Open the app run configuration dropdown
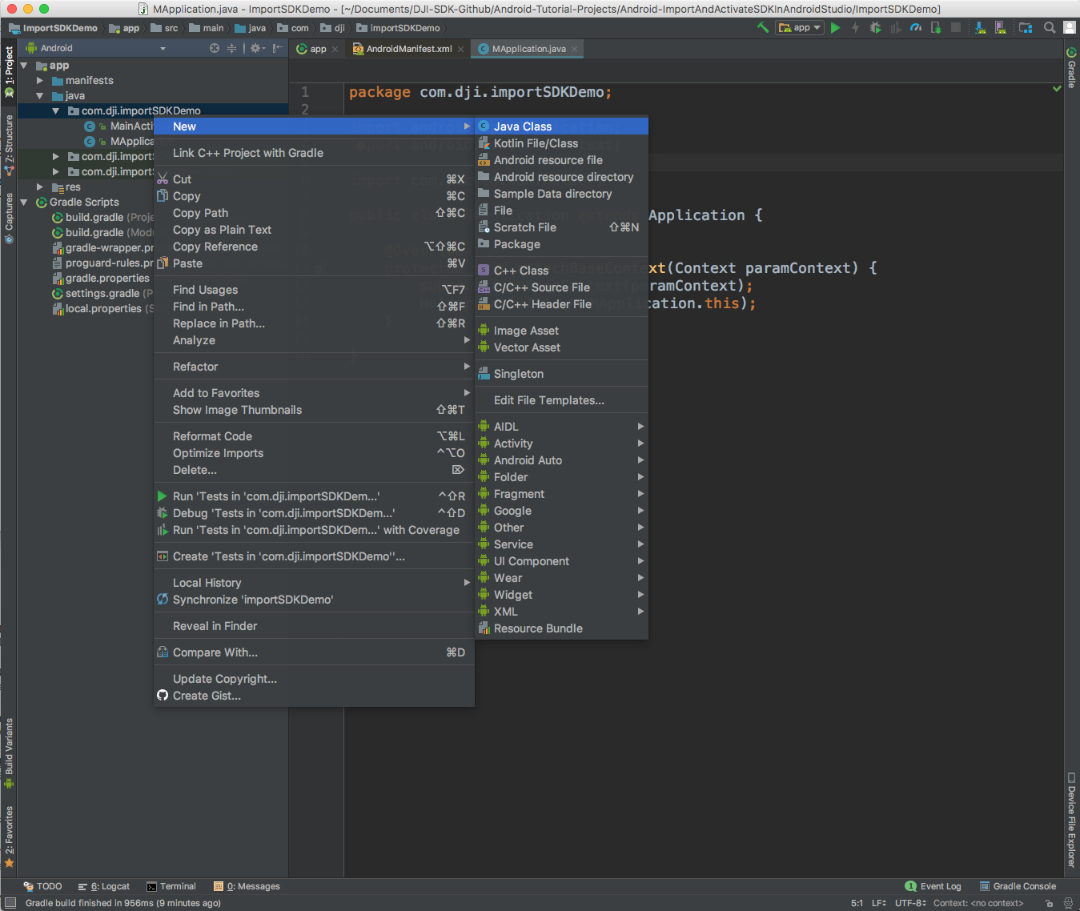This screenshot has height=911, width=1080. (799, 27)
